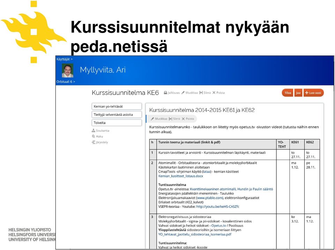335x250 pixels.
Task: Click the Myllyviita, Ari name heading
Action: (103, 70)
